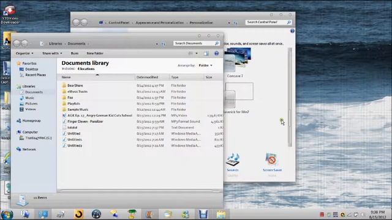Open the Arrange by Folder dropdown

tap(206, 65)
